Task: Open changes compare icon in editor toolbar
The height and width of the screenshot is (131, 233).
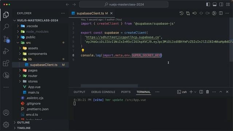Action: tap(188, 13)
